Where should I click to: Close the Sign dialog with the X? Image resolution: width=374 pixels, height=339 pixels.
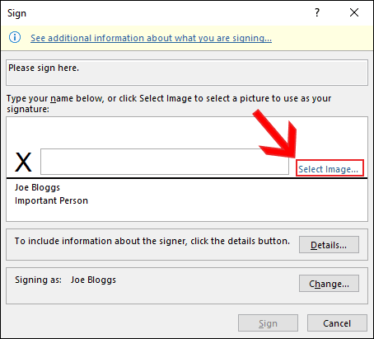point(354,12)
